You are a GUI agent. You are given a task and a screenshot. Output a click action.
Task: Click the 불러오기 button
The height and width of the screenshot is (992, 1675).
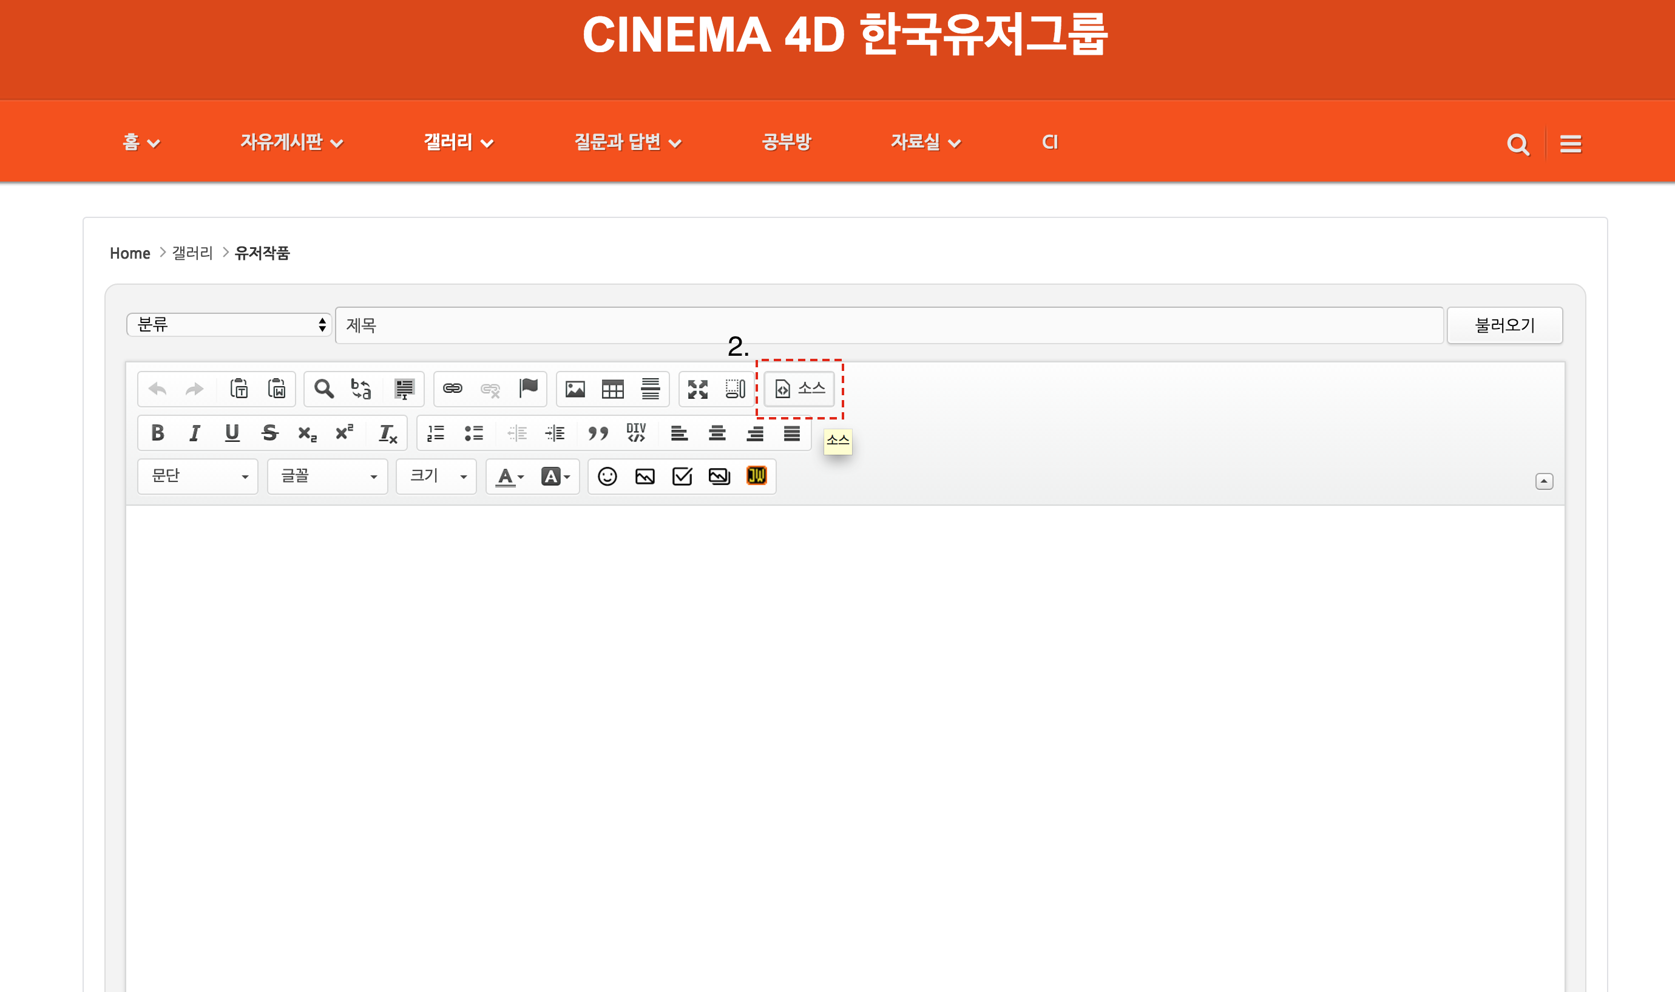pyautogui.click(x=1504, y=325)
